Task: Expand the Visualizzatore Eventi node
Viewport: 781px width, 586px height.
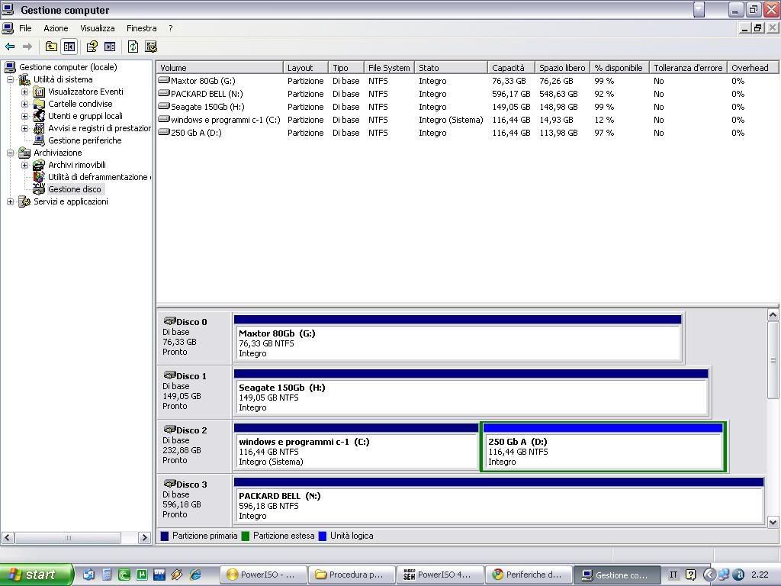Action: [24, 92]
